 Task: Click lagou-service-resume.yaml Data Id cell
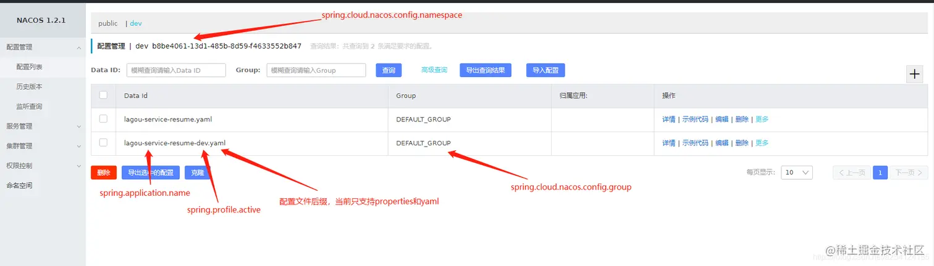[x=168, y=119]
